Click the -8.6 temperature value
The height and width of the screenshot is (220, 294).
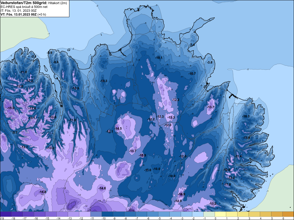pos(56,62)
